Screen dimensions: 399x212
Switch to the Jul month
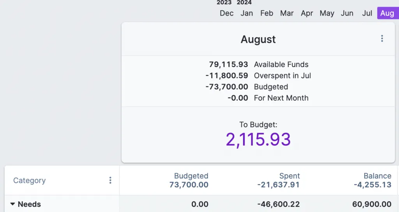pos(367,13)
